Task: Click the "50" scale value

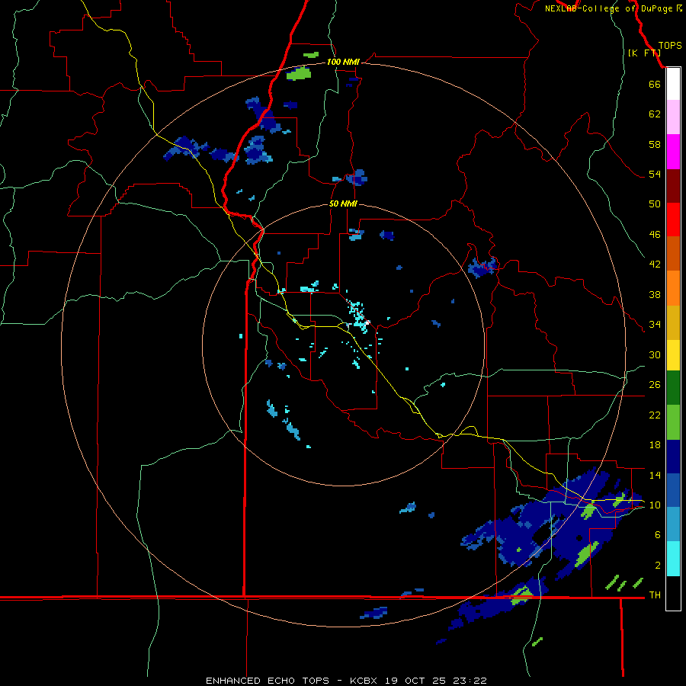Action: point(655,204)
